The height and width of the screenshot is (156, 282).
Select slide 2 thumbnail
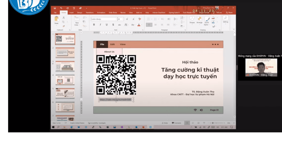tap(65, 53)
